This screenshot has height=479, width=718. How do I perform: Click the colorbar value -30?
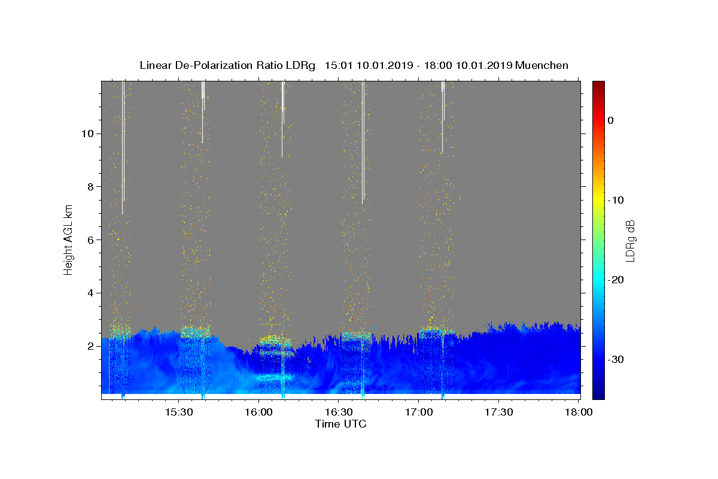tap(616, 359)
